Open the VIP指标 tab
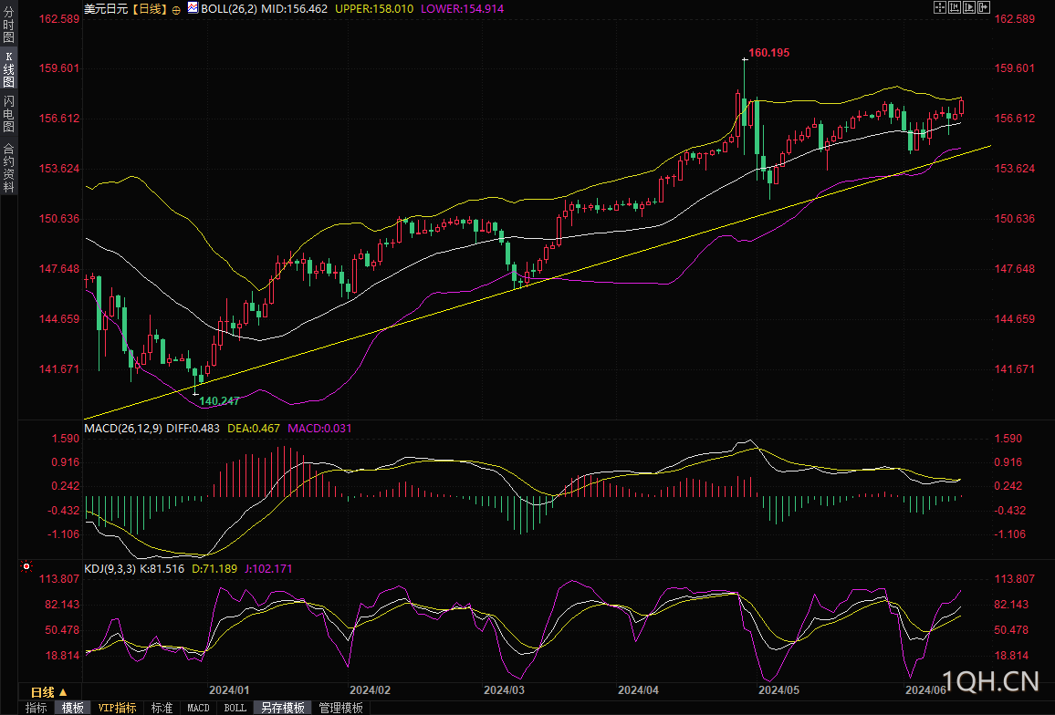 [117, 708]
